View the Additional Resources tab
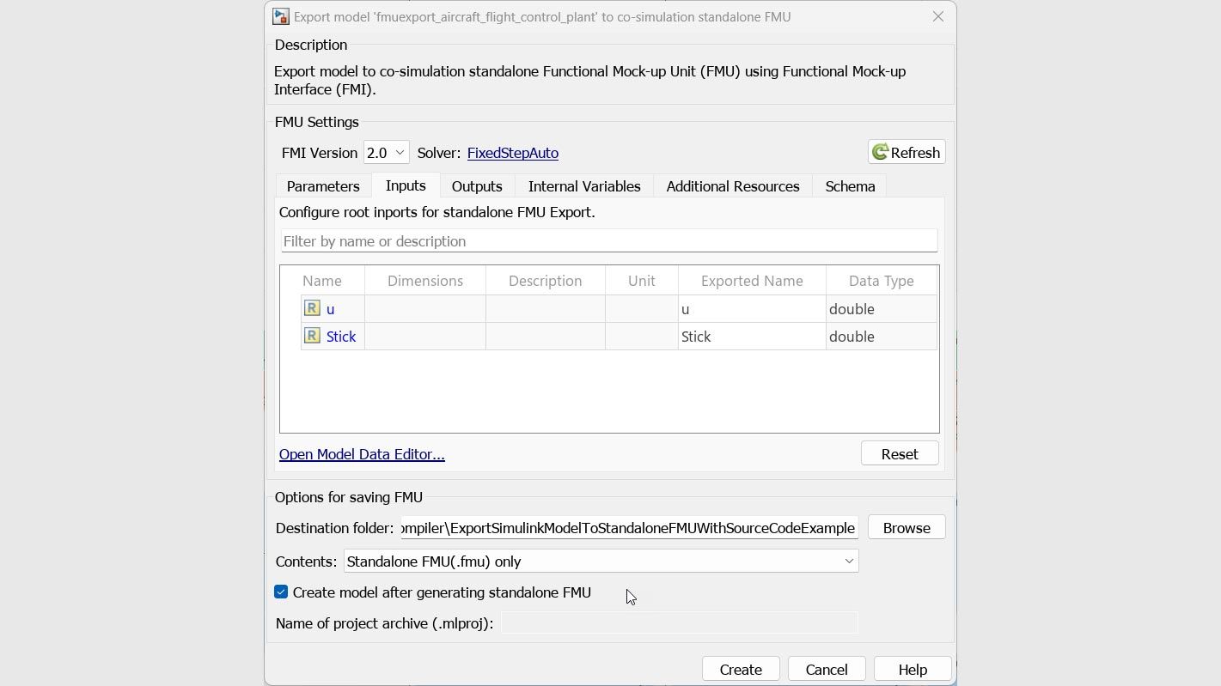Image resolution: width=1221 pixels, height=686 pixels. 732,185
